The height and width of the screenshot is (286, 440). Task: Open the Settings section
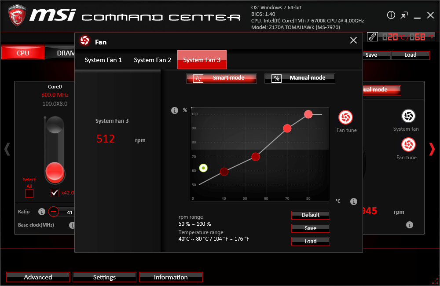click(104, 277)
